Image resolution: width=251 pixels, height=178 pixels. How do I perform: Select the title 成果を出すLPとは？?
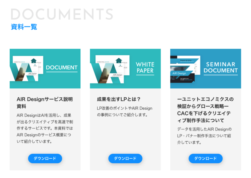pyautogui.click(x=119, y=99)
